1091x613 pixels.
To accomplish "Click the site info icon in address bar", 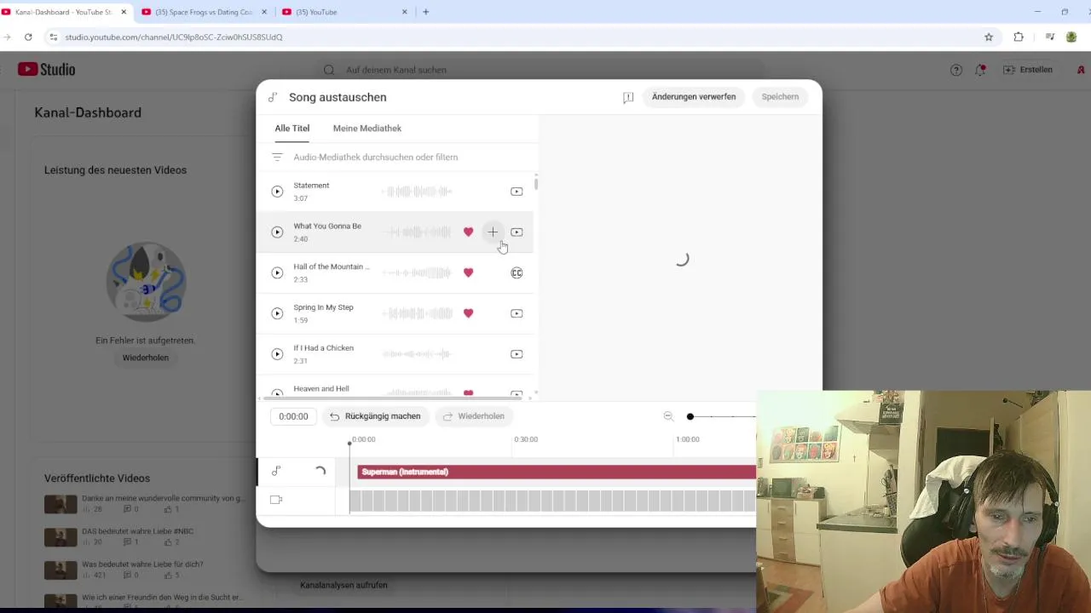I will [54, 37].
